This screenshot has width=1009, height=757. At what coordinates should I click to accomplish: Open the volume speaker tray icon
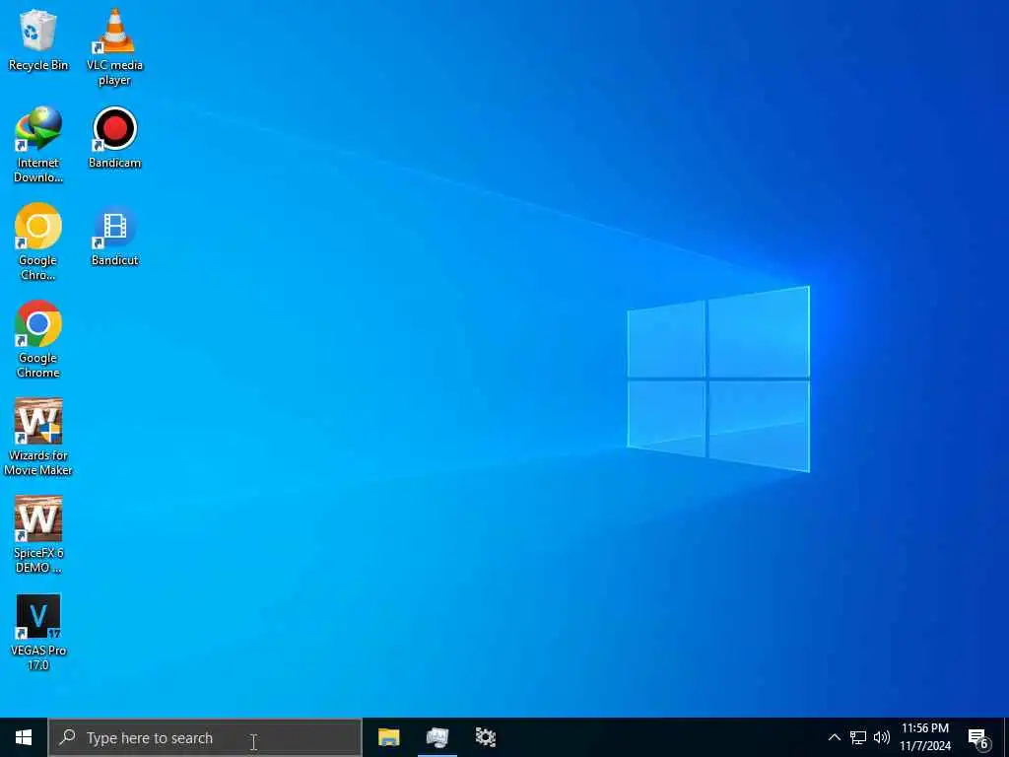coord(882,737)
